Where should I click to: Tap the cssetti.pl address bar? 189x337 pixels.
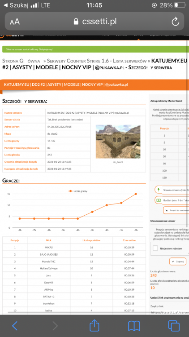pyautogui.click(x=94, y=21)
